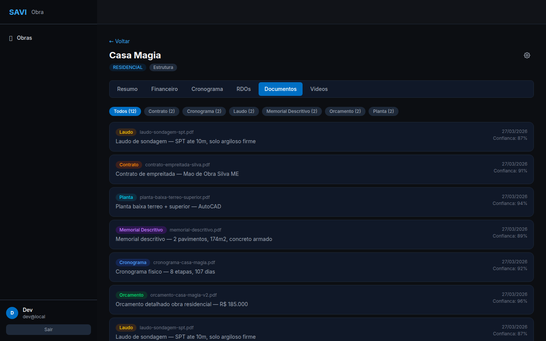
Task: Click the Dev user avatar
Action: coord(12,313)
